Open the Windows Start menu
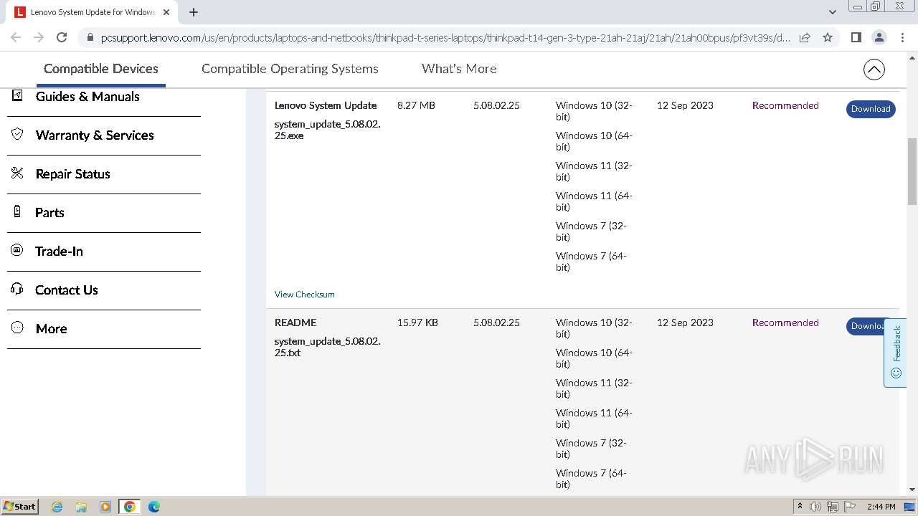918x516 pixels. point(19,506)
